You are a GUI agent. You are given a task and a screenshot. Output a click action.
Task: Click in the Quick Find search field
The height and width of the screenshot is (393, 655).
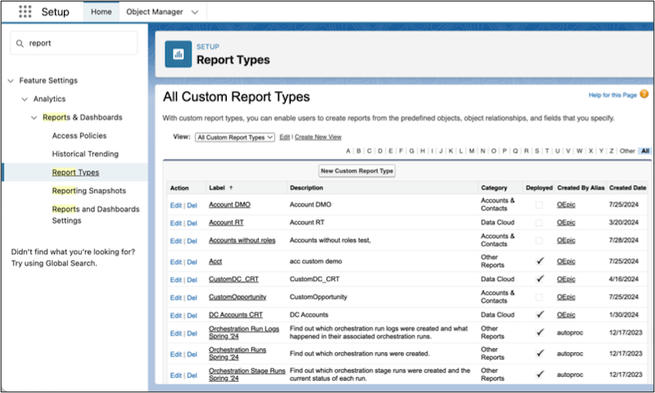78,45
